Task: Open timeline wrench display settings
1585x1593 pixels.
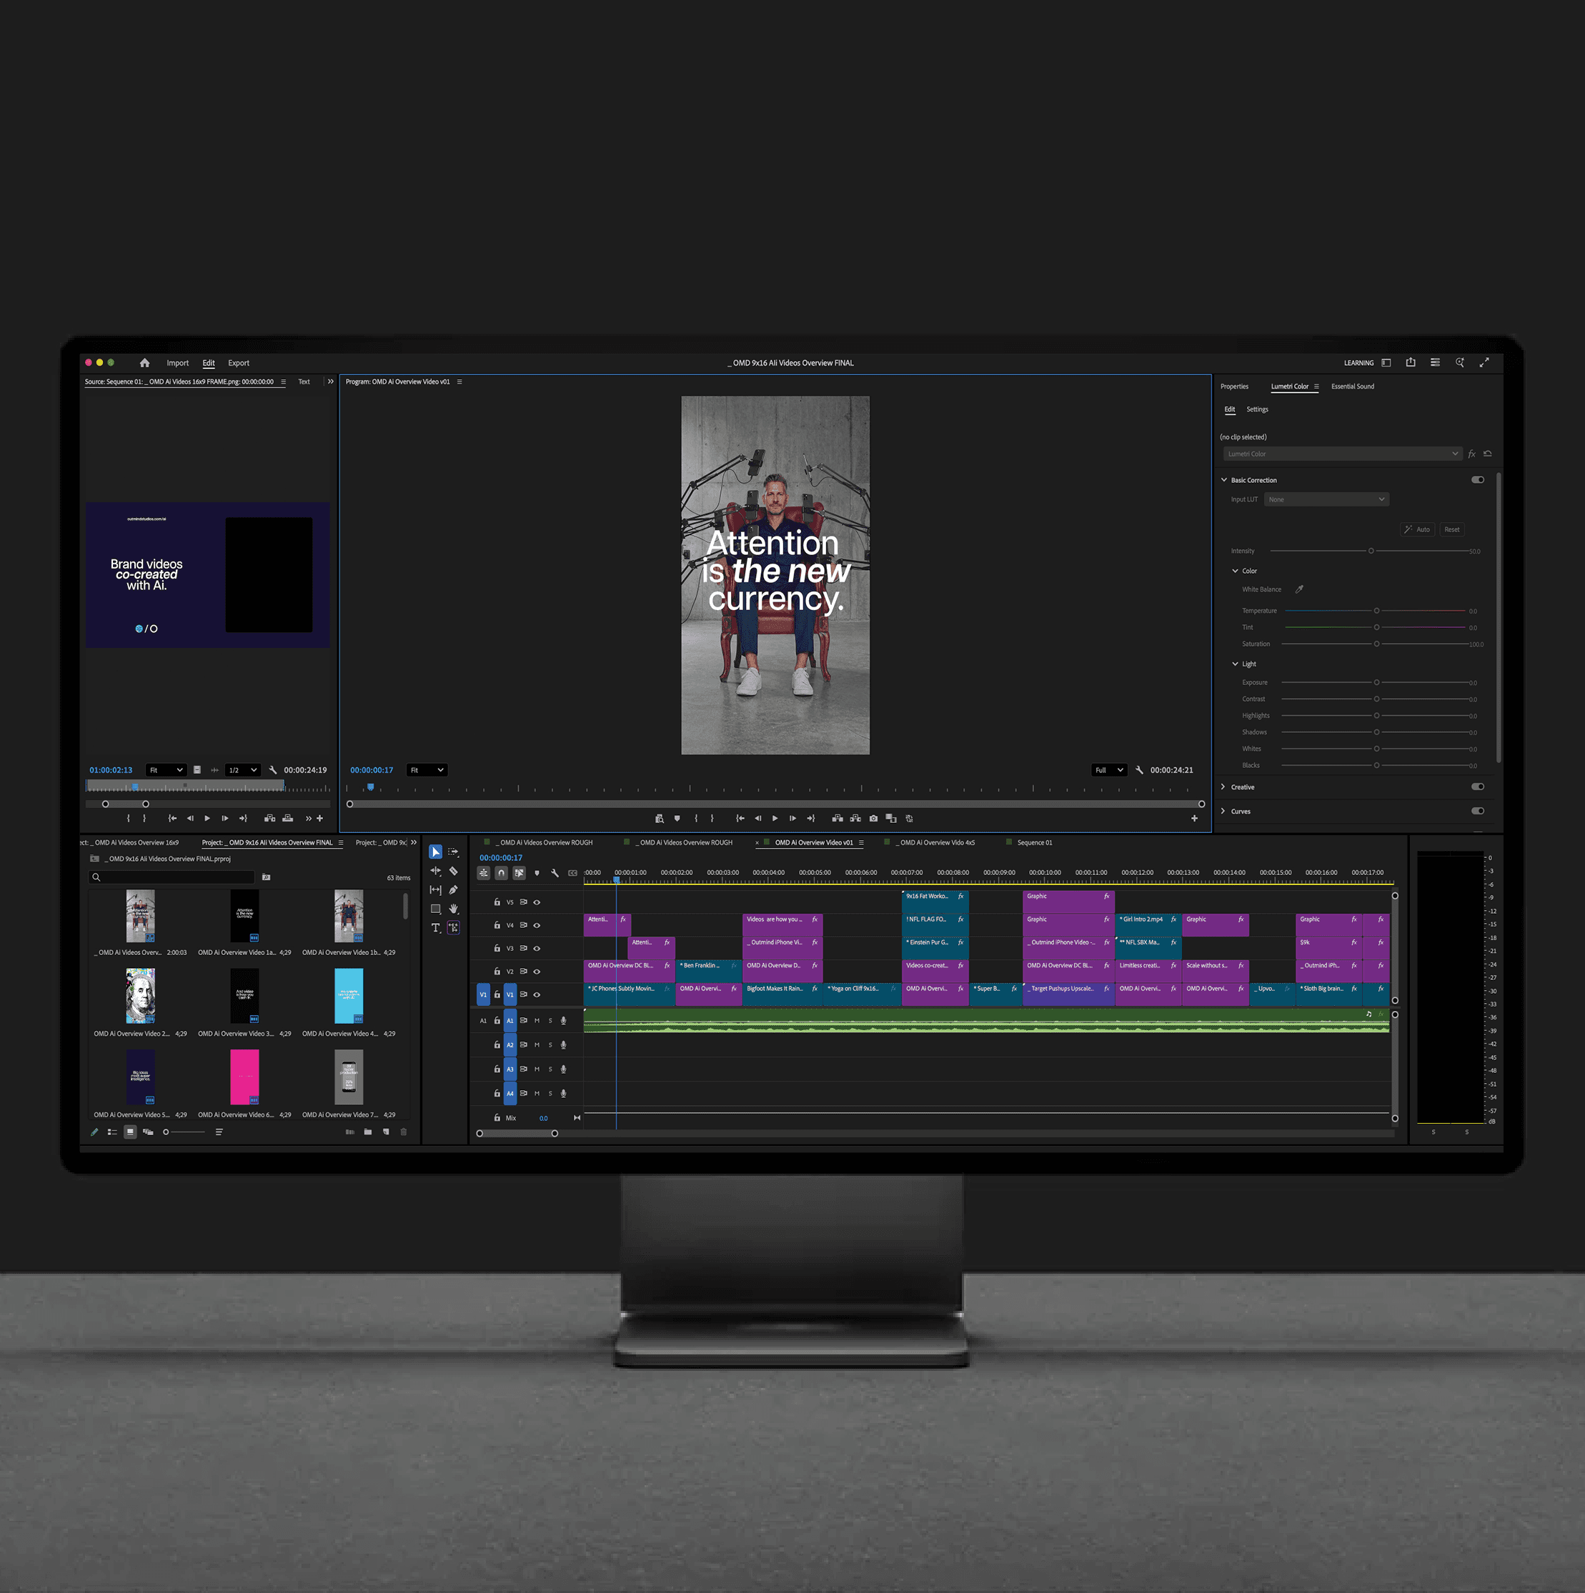Action: [555, 872]
